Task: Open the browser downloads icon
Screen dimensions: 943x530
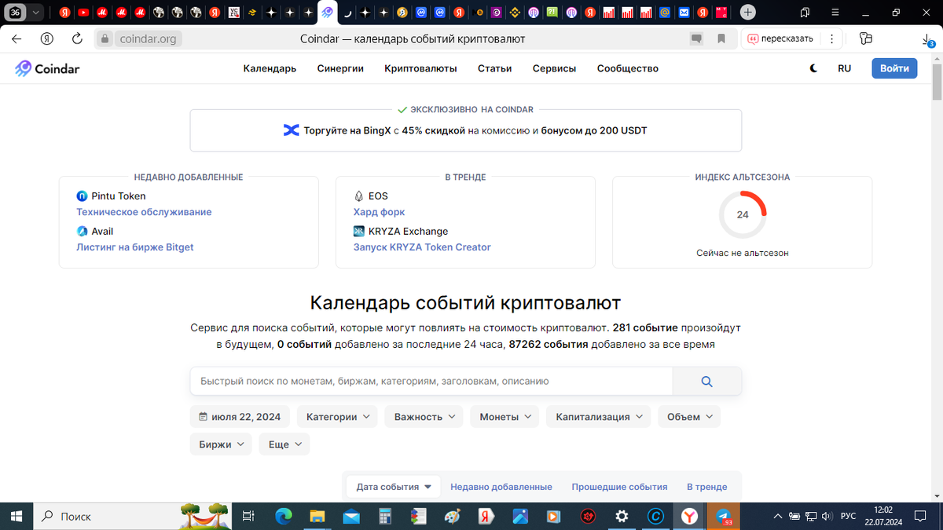Action: pyautogui.click(x=927, y=39)
